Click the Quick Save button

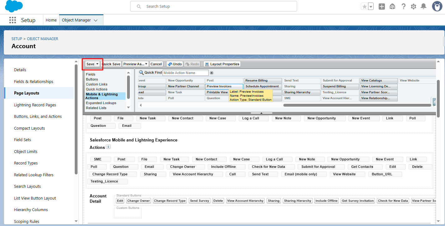point(111,64)
